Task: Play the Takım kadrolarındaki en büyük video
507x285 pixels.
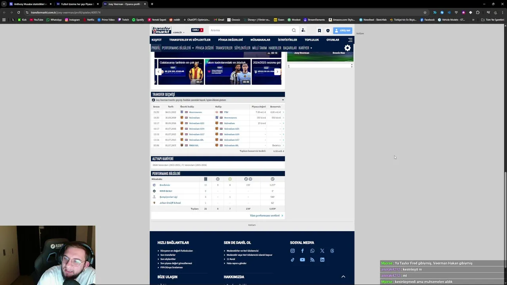Action: tap(228, 72)
